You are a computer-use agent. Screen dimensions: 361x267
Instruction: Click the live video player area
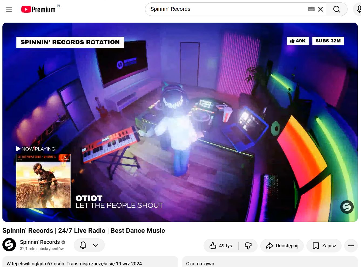coord(180,122)
